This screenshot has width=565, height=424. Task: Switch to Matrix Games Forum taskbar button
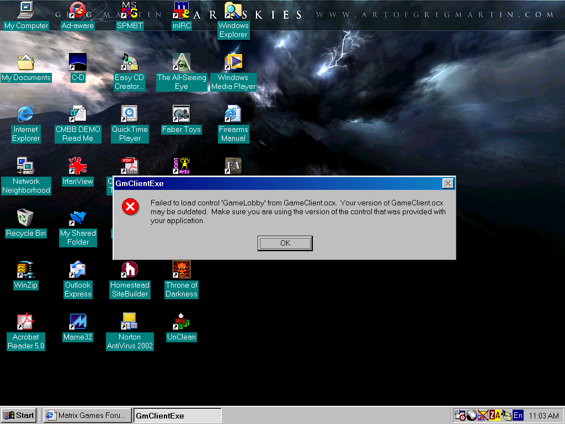click(x=87, y=415)
